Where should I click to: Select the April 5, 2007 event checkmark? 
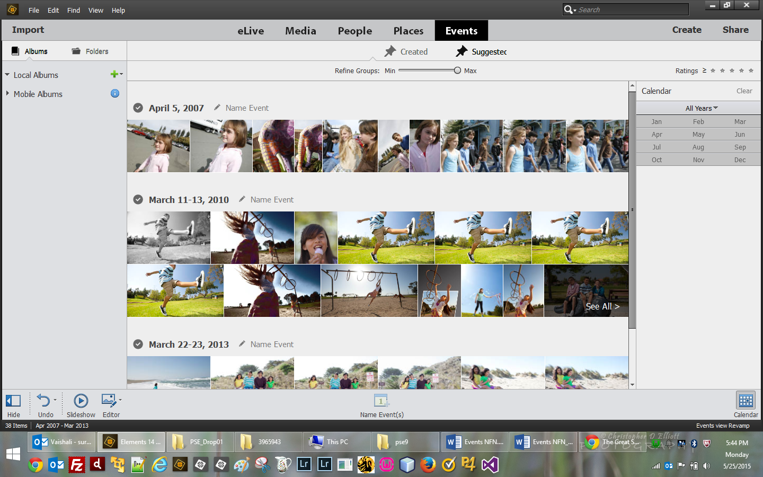point(138,108)
